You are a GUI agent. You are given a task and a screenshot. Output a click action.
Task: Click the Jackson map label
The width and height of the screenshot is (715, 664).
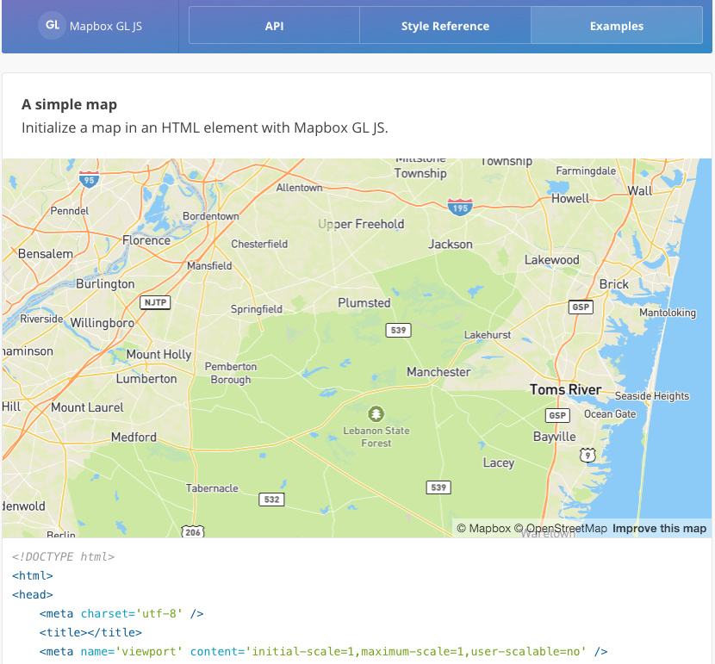(x=450, y=245)
